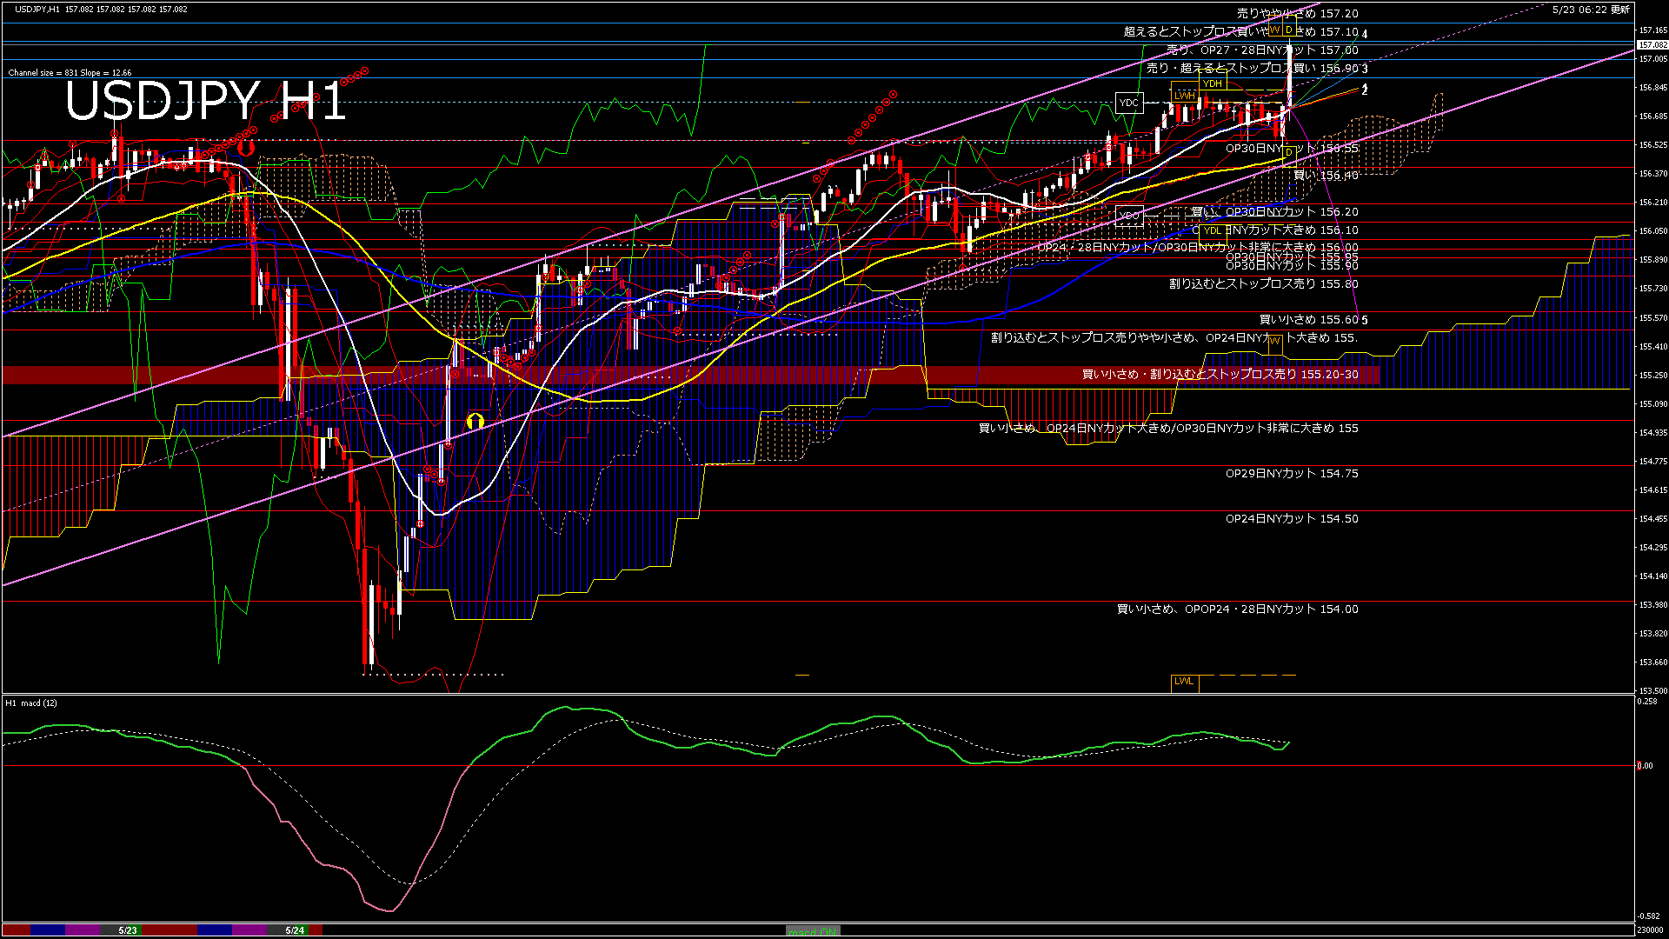Click the Channel size slope info label
Image resolution: width=1669 pixels, height=939 pixels.
click(x=70, y=73)
